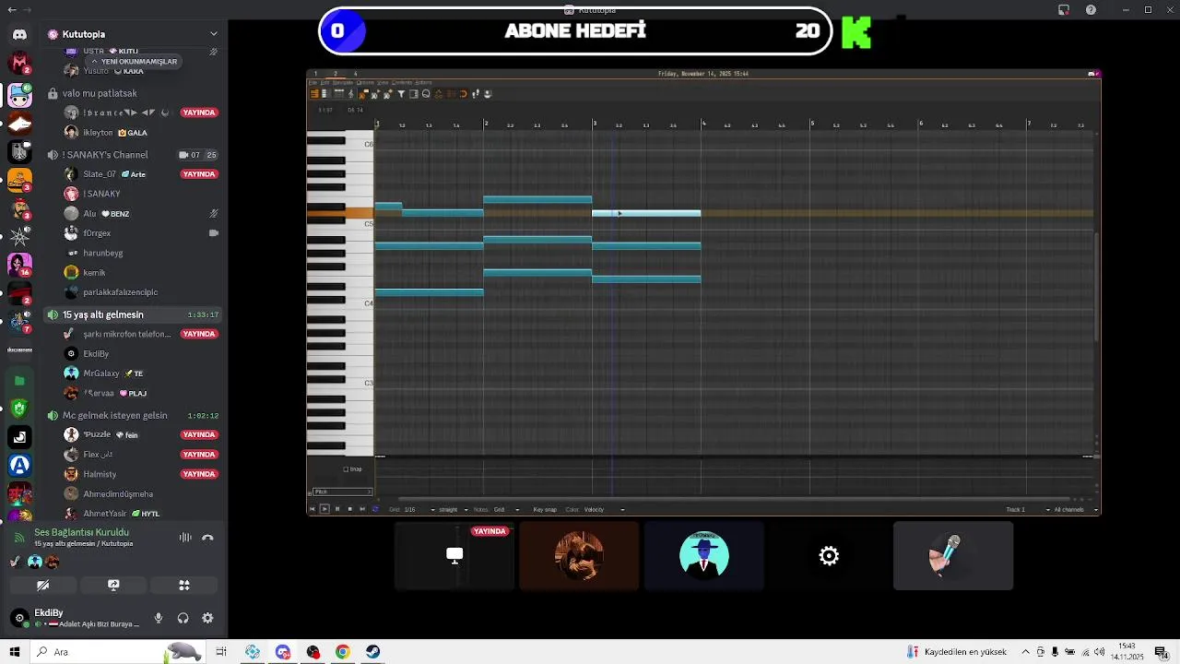1180x664 pixels.
Task: Open Chrome from the taskbar
Action: (x=342, y=652)
